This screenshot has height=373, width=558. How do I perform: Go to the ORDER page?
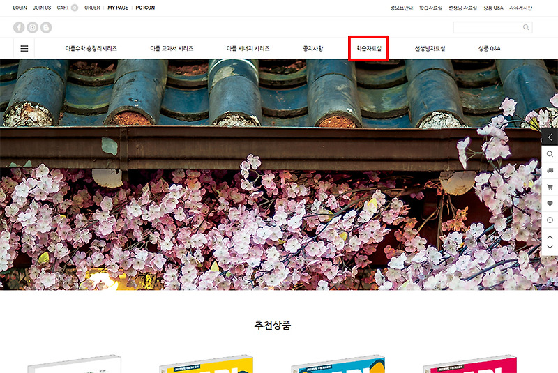[x=92, y=8]
